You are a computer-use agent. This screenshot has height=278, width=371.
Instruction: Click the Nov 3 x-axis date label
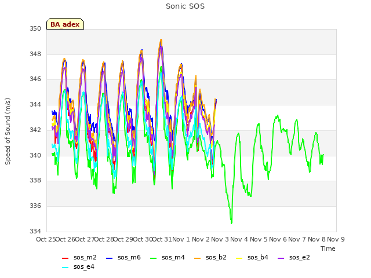point(220,239)
